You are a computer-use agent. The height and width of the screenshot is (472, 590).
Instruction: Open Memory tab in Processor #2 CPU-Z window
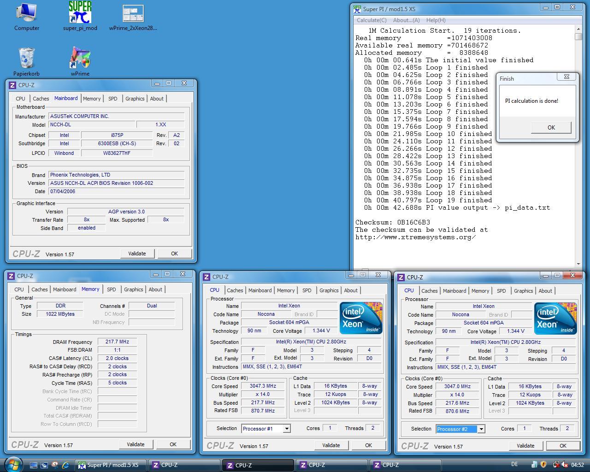(x=480, y=291)
